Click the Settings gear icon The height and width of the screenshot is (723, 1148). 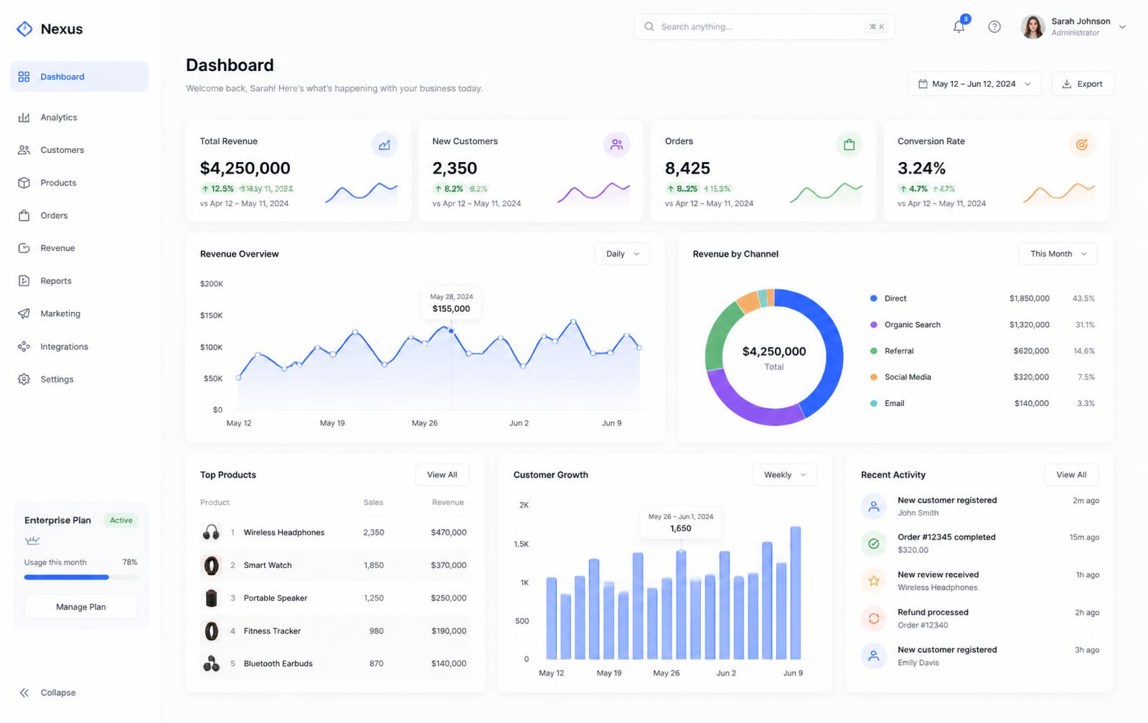(x=24, y=379)
